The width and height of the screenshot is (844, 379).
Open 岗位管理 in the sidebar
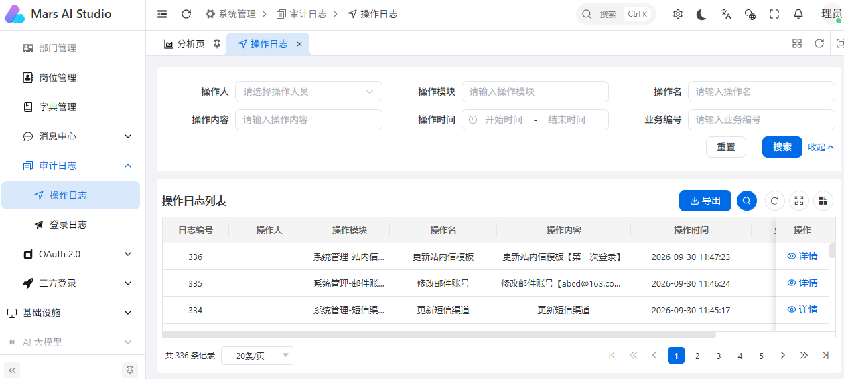(x=72, y=78)
